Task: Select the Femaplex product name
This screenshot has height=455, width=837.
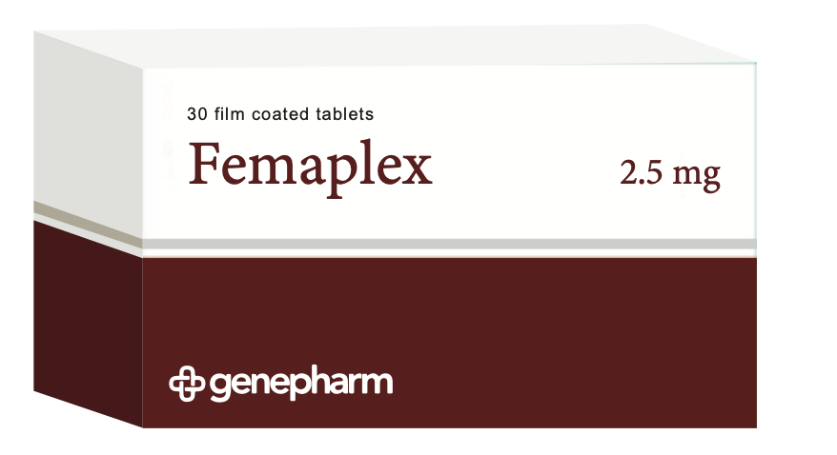Action: click(x=310, y=165)
